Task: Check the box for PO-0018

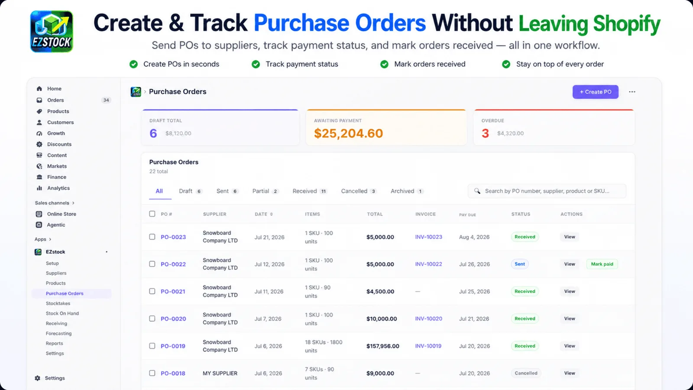Action: click(x=152, y=373)
